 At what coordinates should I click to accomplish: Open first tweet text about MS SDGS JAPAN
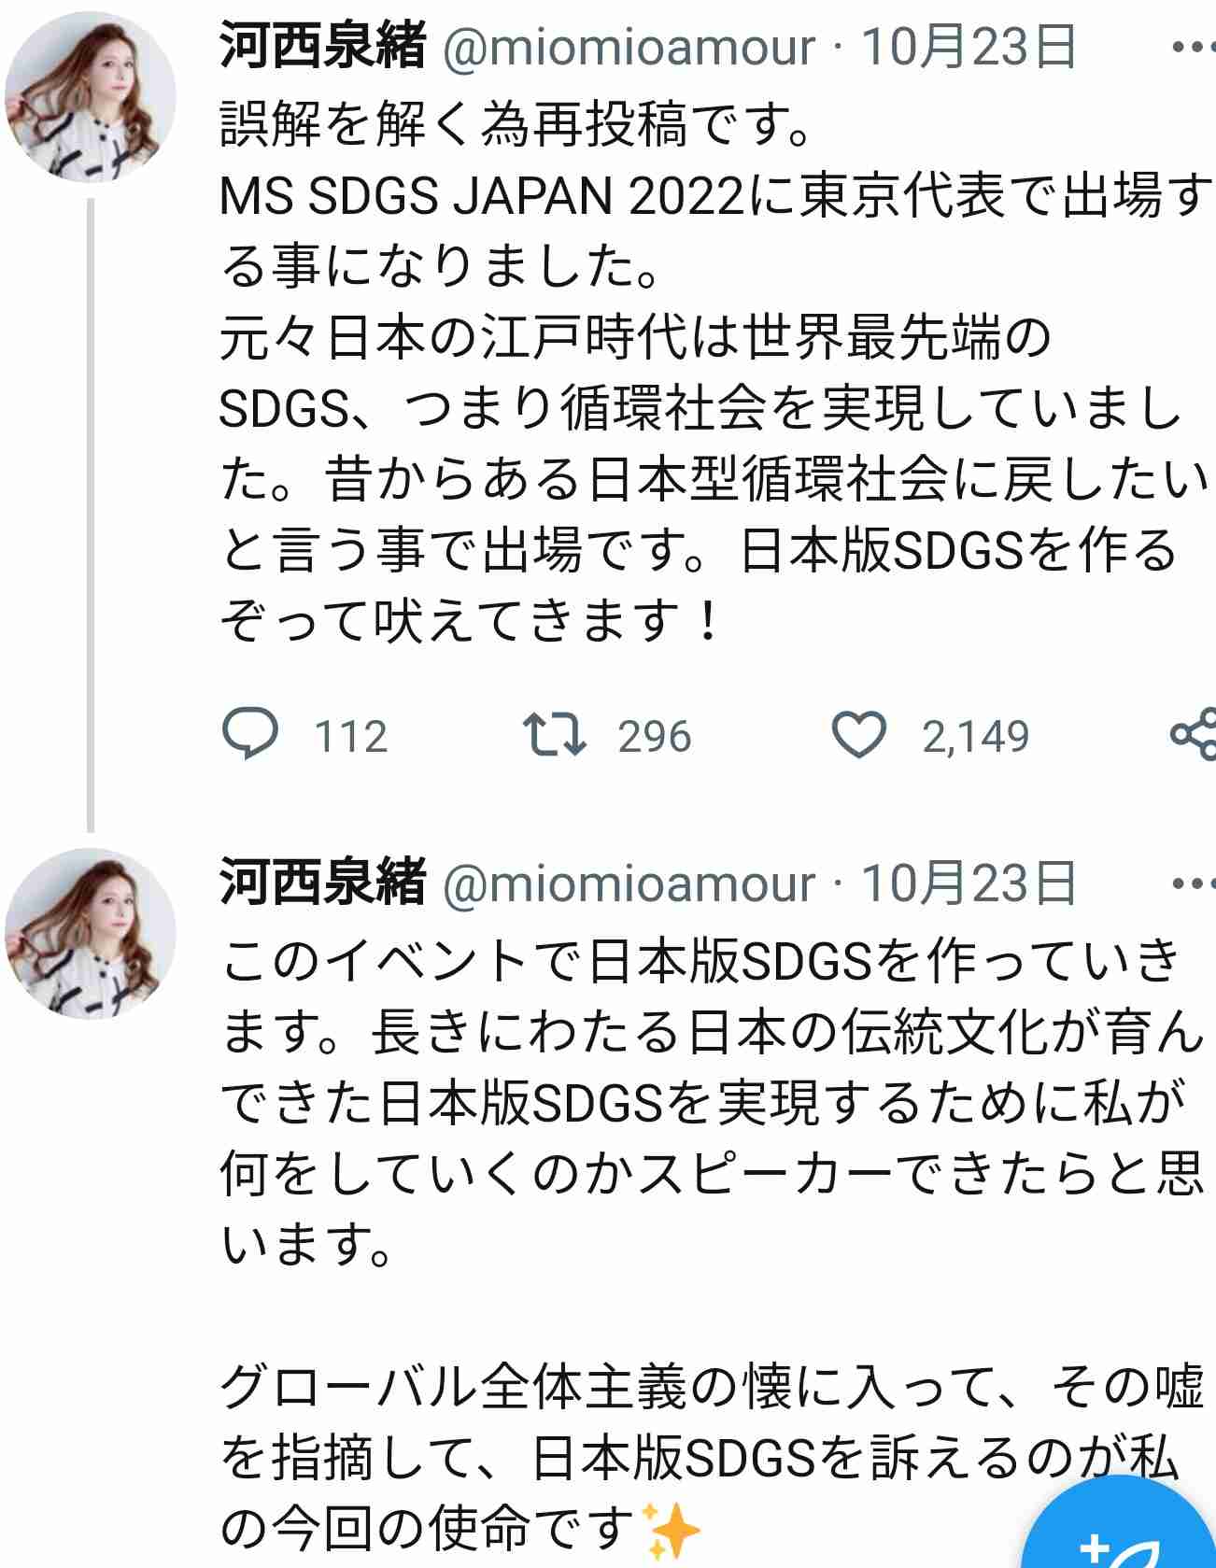click(714, 372)
